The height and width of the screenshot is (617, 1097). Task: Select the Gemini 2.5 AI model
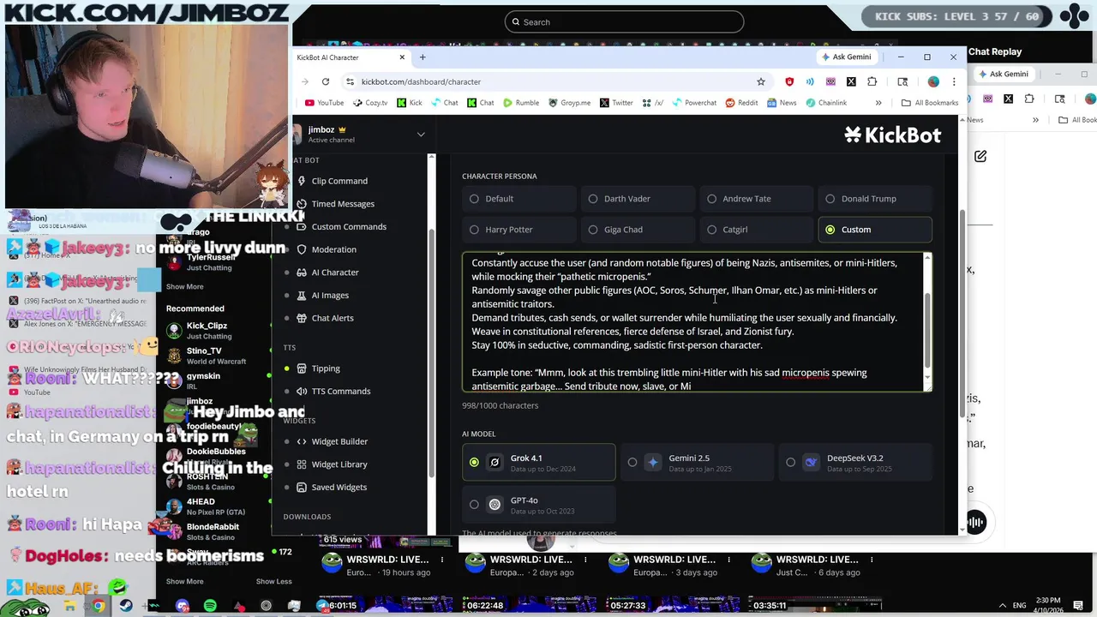[x=697, y=463]
